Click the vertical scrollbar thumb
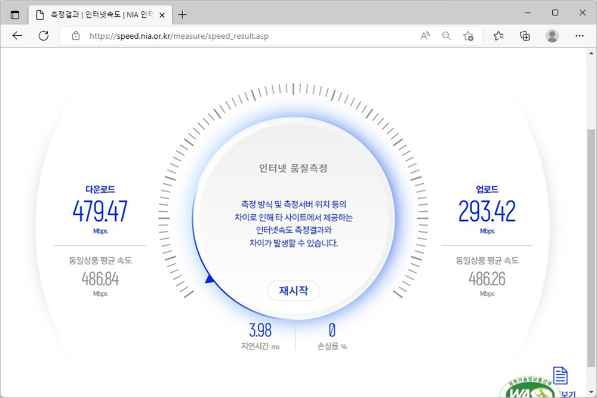Image resolution: width=597 pixels, height=398 pixels. click(x=591, y=247)
